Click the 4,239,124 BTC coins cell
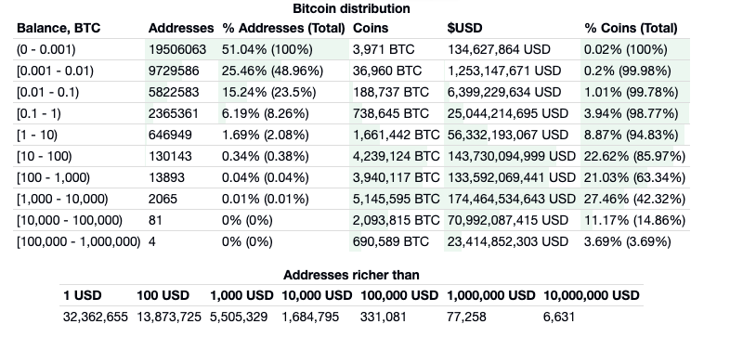 [x=397, y=156]
